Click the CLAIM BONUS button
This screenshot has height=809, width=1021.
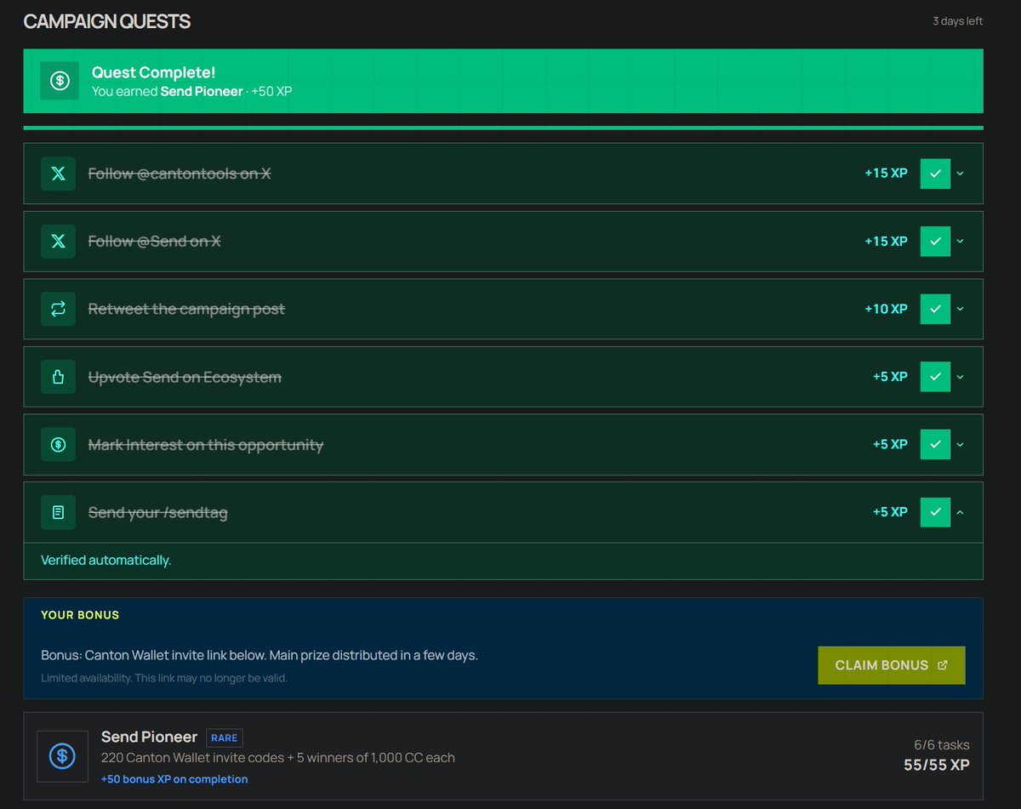click(x=892, y=665)
